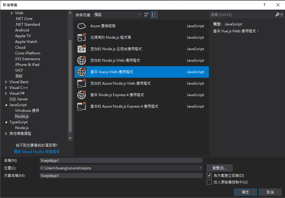This screenshot has height=198, width=285.
Task: Expand the Web tree node
Action: pyautogui.click(x=12, y=13)
